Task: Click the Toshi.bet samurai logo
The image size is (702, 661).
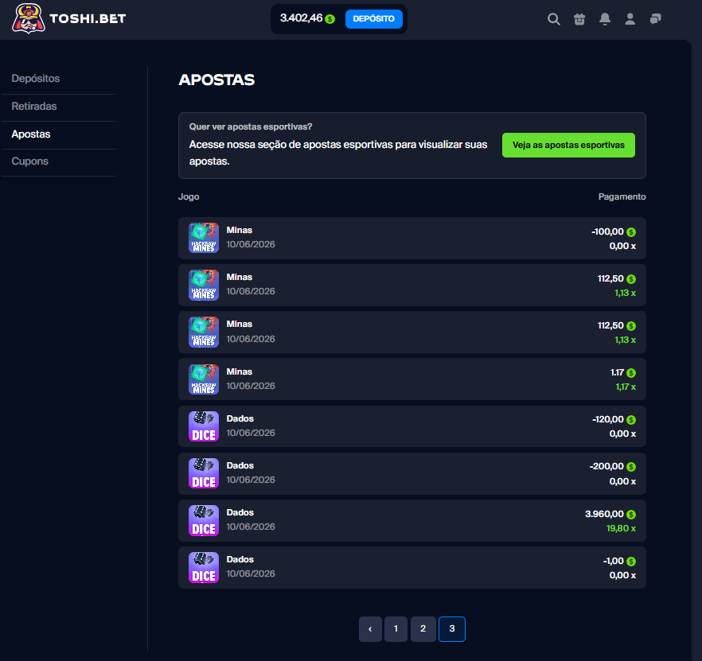Action: tap(28, 18)
